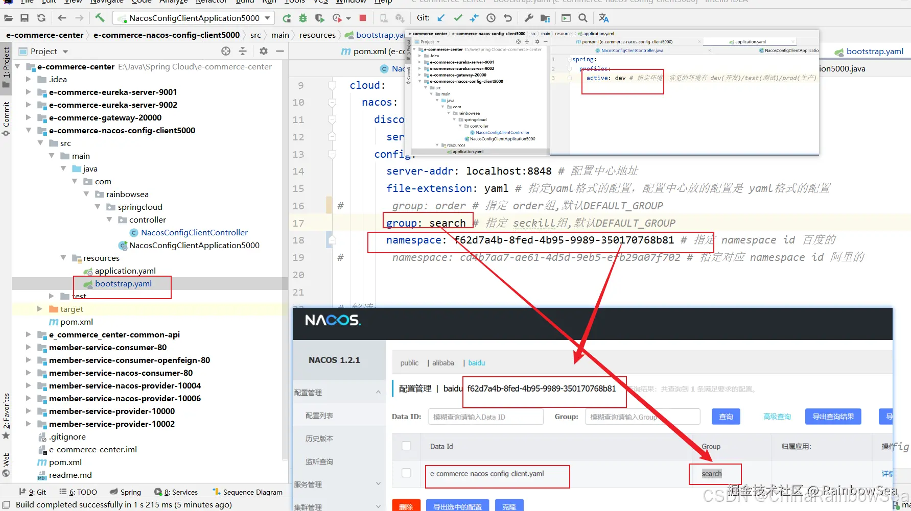Open the Services tool window tab

(x=176, y=492)
